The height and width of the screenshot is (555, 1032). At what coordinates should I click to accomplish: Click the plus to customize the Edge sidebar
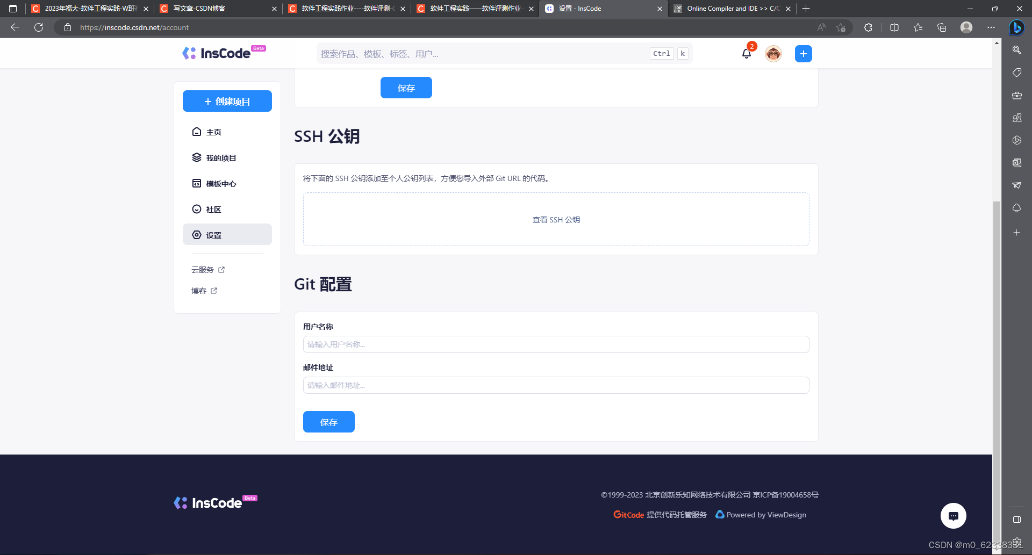(1016, 232)
